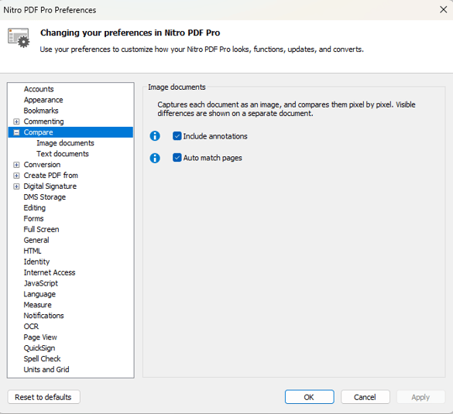This screenshot has width=453, height=414.
Task: Select Measure category
Action: point(38,305)
